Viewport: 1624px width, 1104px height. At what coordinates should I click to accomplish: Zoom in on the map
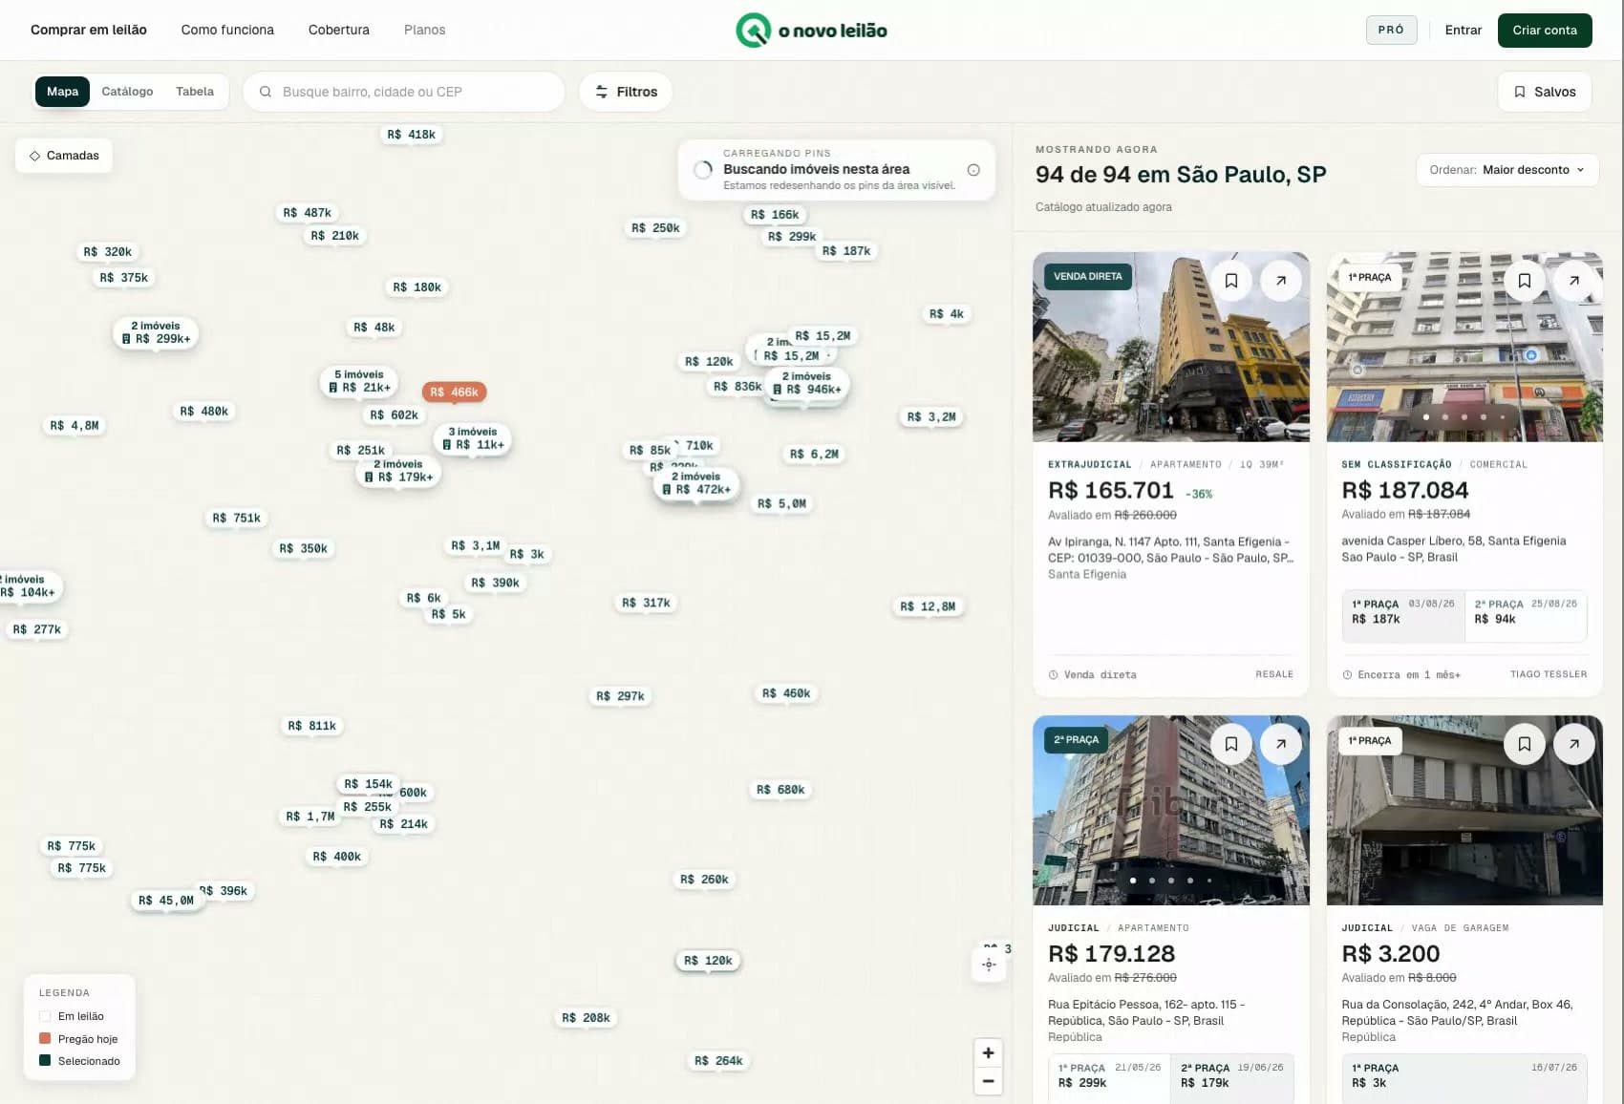988,1052
